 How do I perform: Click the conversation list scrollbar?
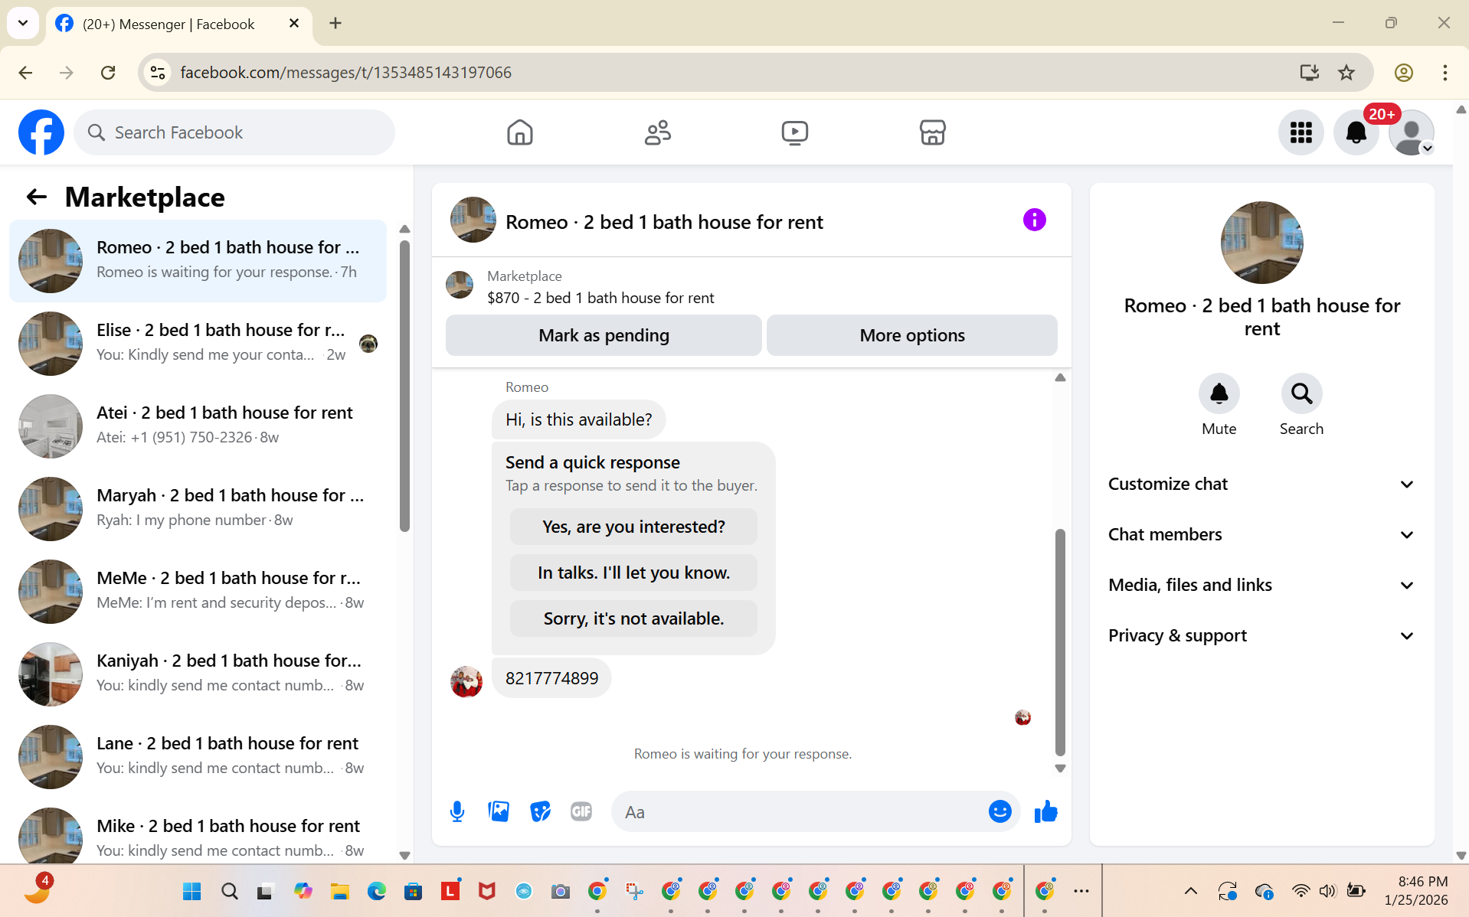click(404, 386)
